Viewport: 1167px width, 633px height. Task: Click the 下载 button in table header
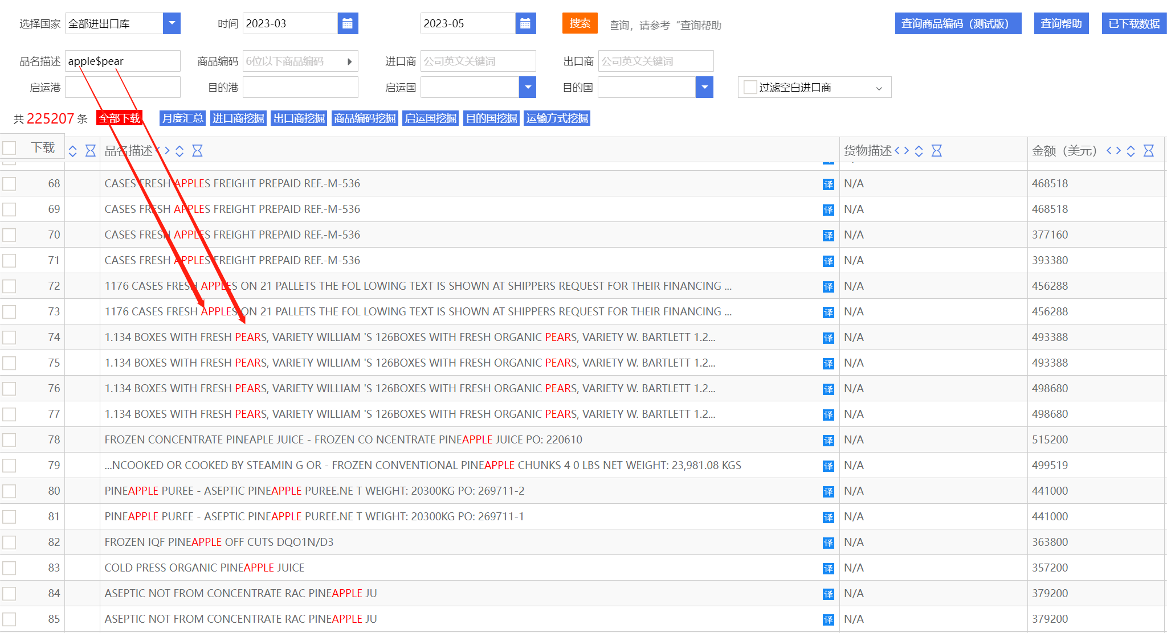(43, 148)
